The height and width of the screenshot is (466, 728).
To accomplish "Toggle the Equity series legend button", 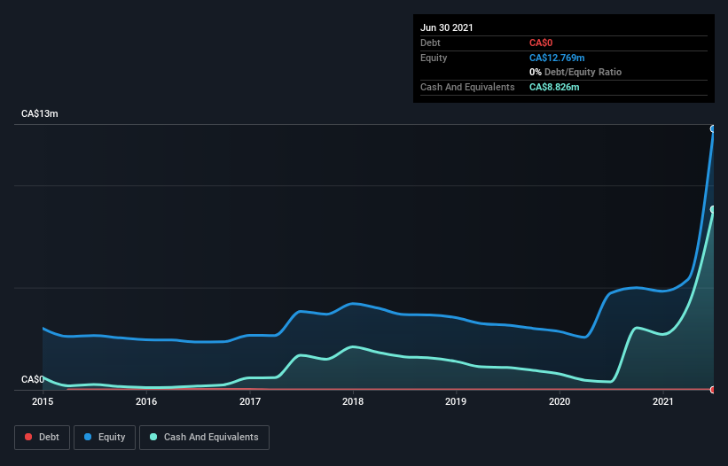I will tap(105, 438).
